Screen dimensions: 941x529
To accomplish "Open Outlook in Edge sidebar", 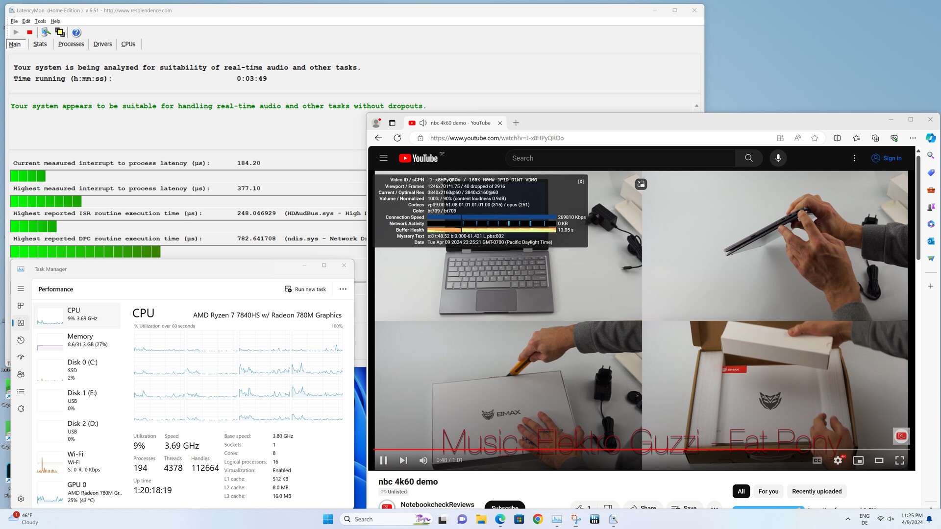I will coord(931,241).
